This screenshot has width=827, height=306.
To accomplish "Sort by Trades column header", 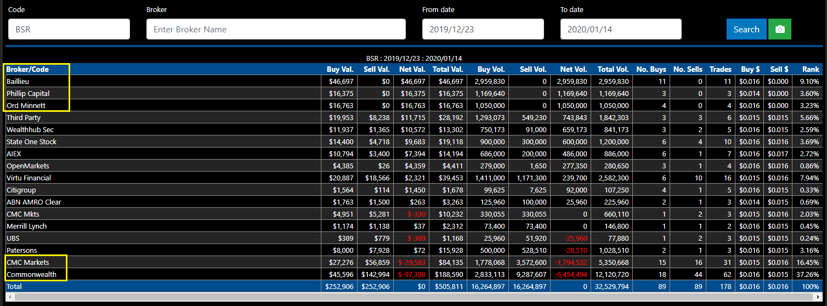I will [x=721, y=69].
